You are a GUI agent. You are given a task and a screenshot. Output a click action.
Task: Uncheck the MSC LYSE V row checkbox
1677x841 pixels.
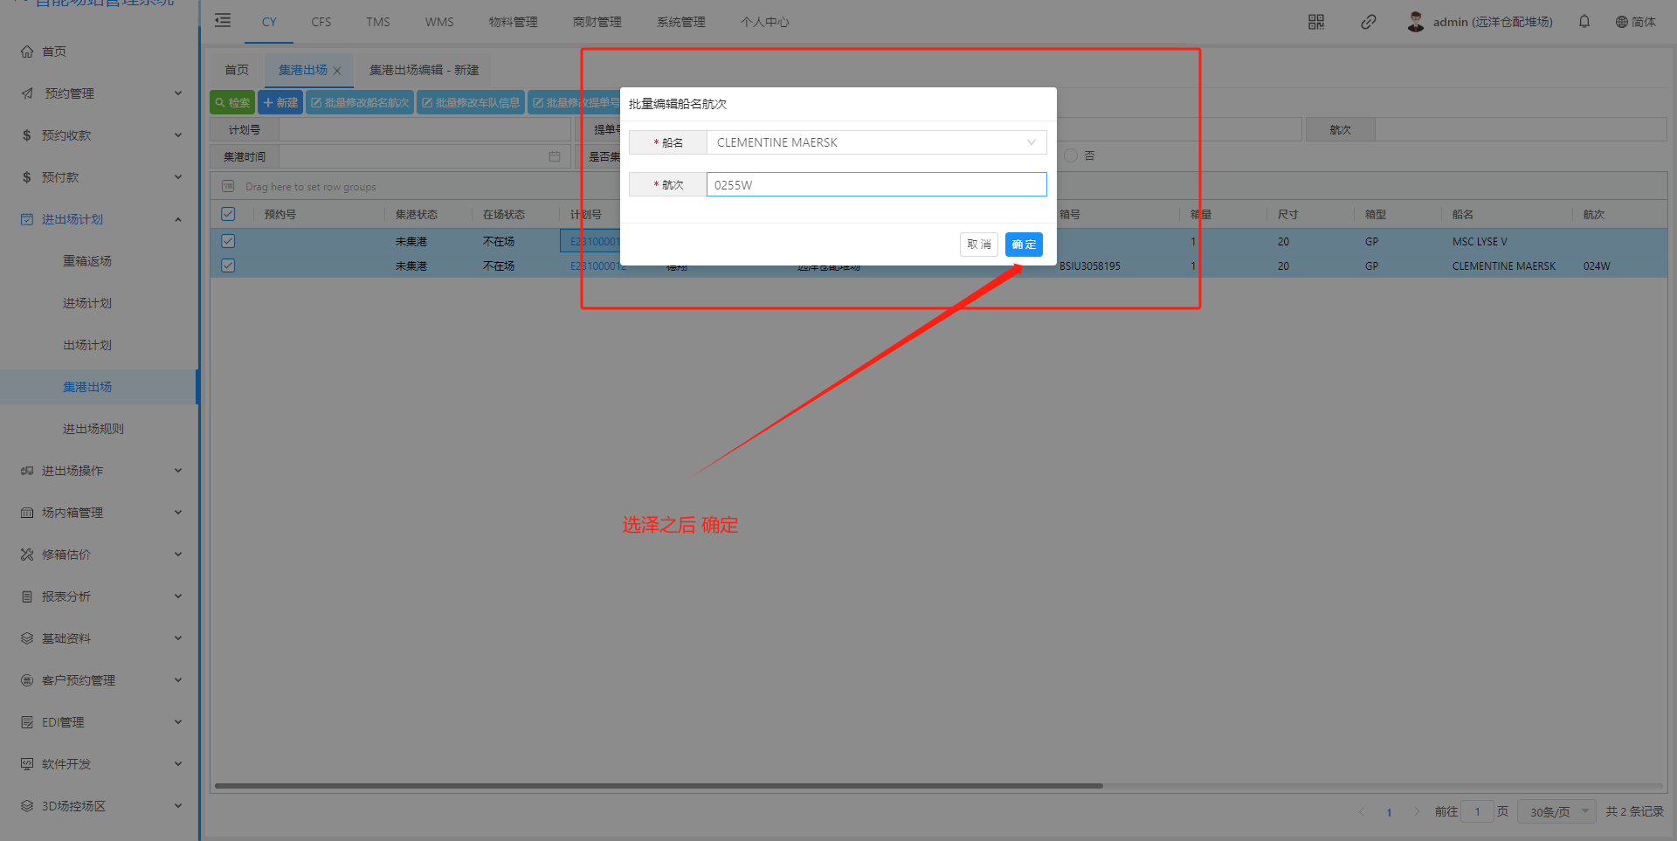click(x=228, y=241)
